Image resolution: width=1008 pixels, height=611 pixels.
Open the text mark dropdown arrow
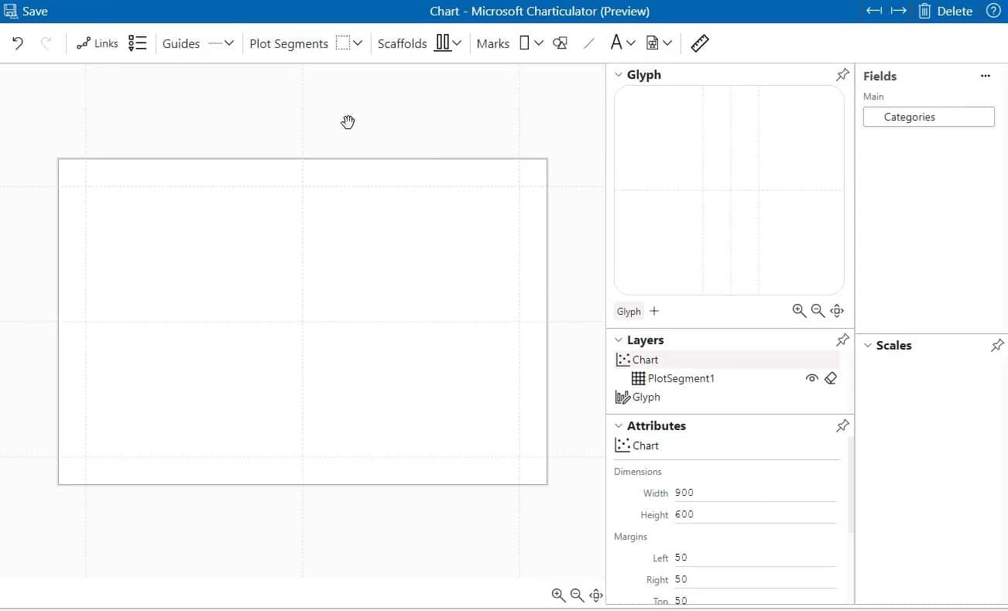tap(631, 43)
